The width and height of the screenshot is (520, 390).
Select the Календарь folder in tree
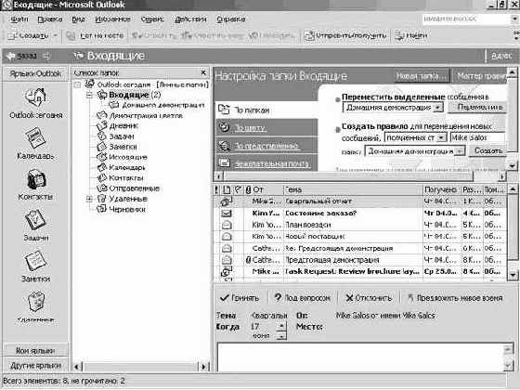[x=121, y=167]
